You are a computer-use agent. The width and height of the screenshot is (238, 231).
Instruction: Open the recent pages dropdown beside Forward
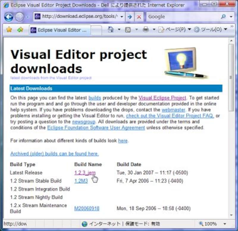click(x=27, y=17)
